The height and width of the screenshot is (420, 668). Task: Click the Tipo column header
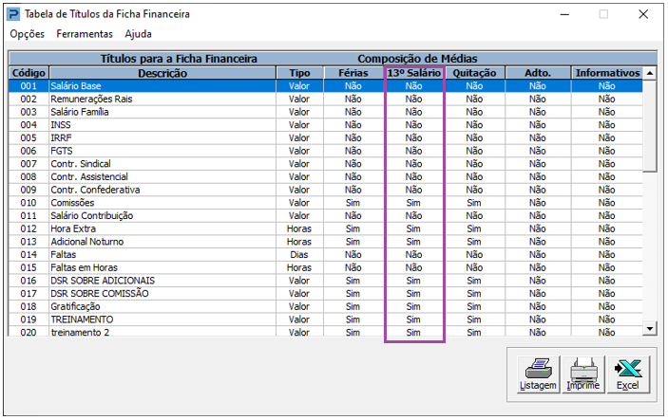click(x=299, y=73)
